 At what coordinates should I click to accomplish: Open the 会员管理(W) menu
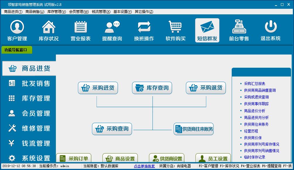click(79, 12)
